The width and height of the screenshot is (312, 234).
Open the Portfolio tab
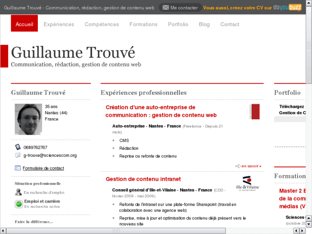tap(178, 24)
